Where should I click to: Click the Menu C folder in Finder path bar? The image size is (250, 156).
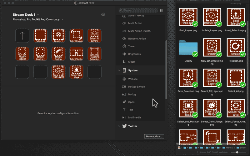(228, 148)
